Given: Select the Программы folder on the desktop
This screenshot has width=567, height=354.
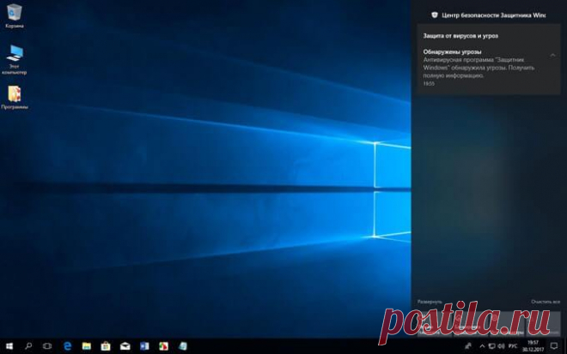Looking at the screenshot, I should [x=15, y=97].
